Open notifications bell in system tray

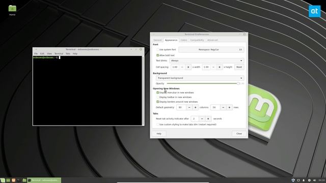tap(304, 180)
